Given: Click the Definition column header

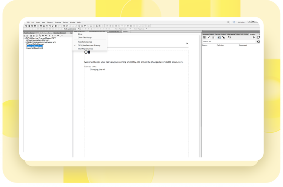Looking at the screenshot, I should pos(220,45).
